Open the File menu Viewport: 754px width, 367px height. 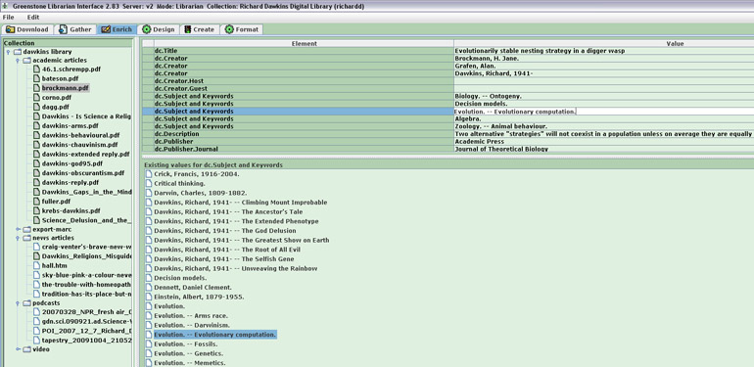[x=8, y=18]
